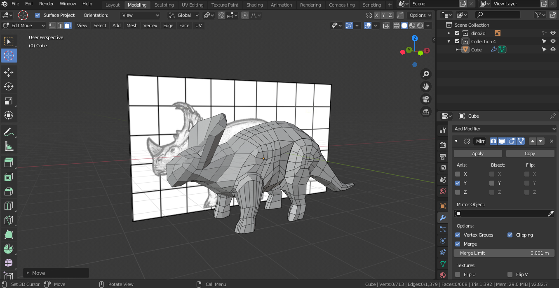Click the viewport zoom magnifier icon
Viewport: 559px width, 288px height.
coord(426,74)
